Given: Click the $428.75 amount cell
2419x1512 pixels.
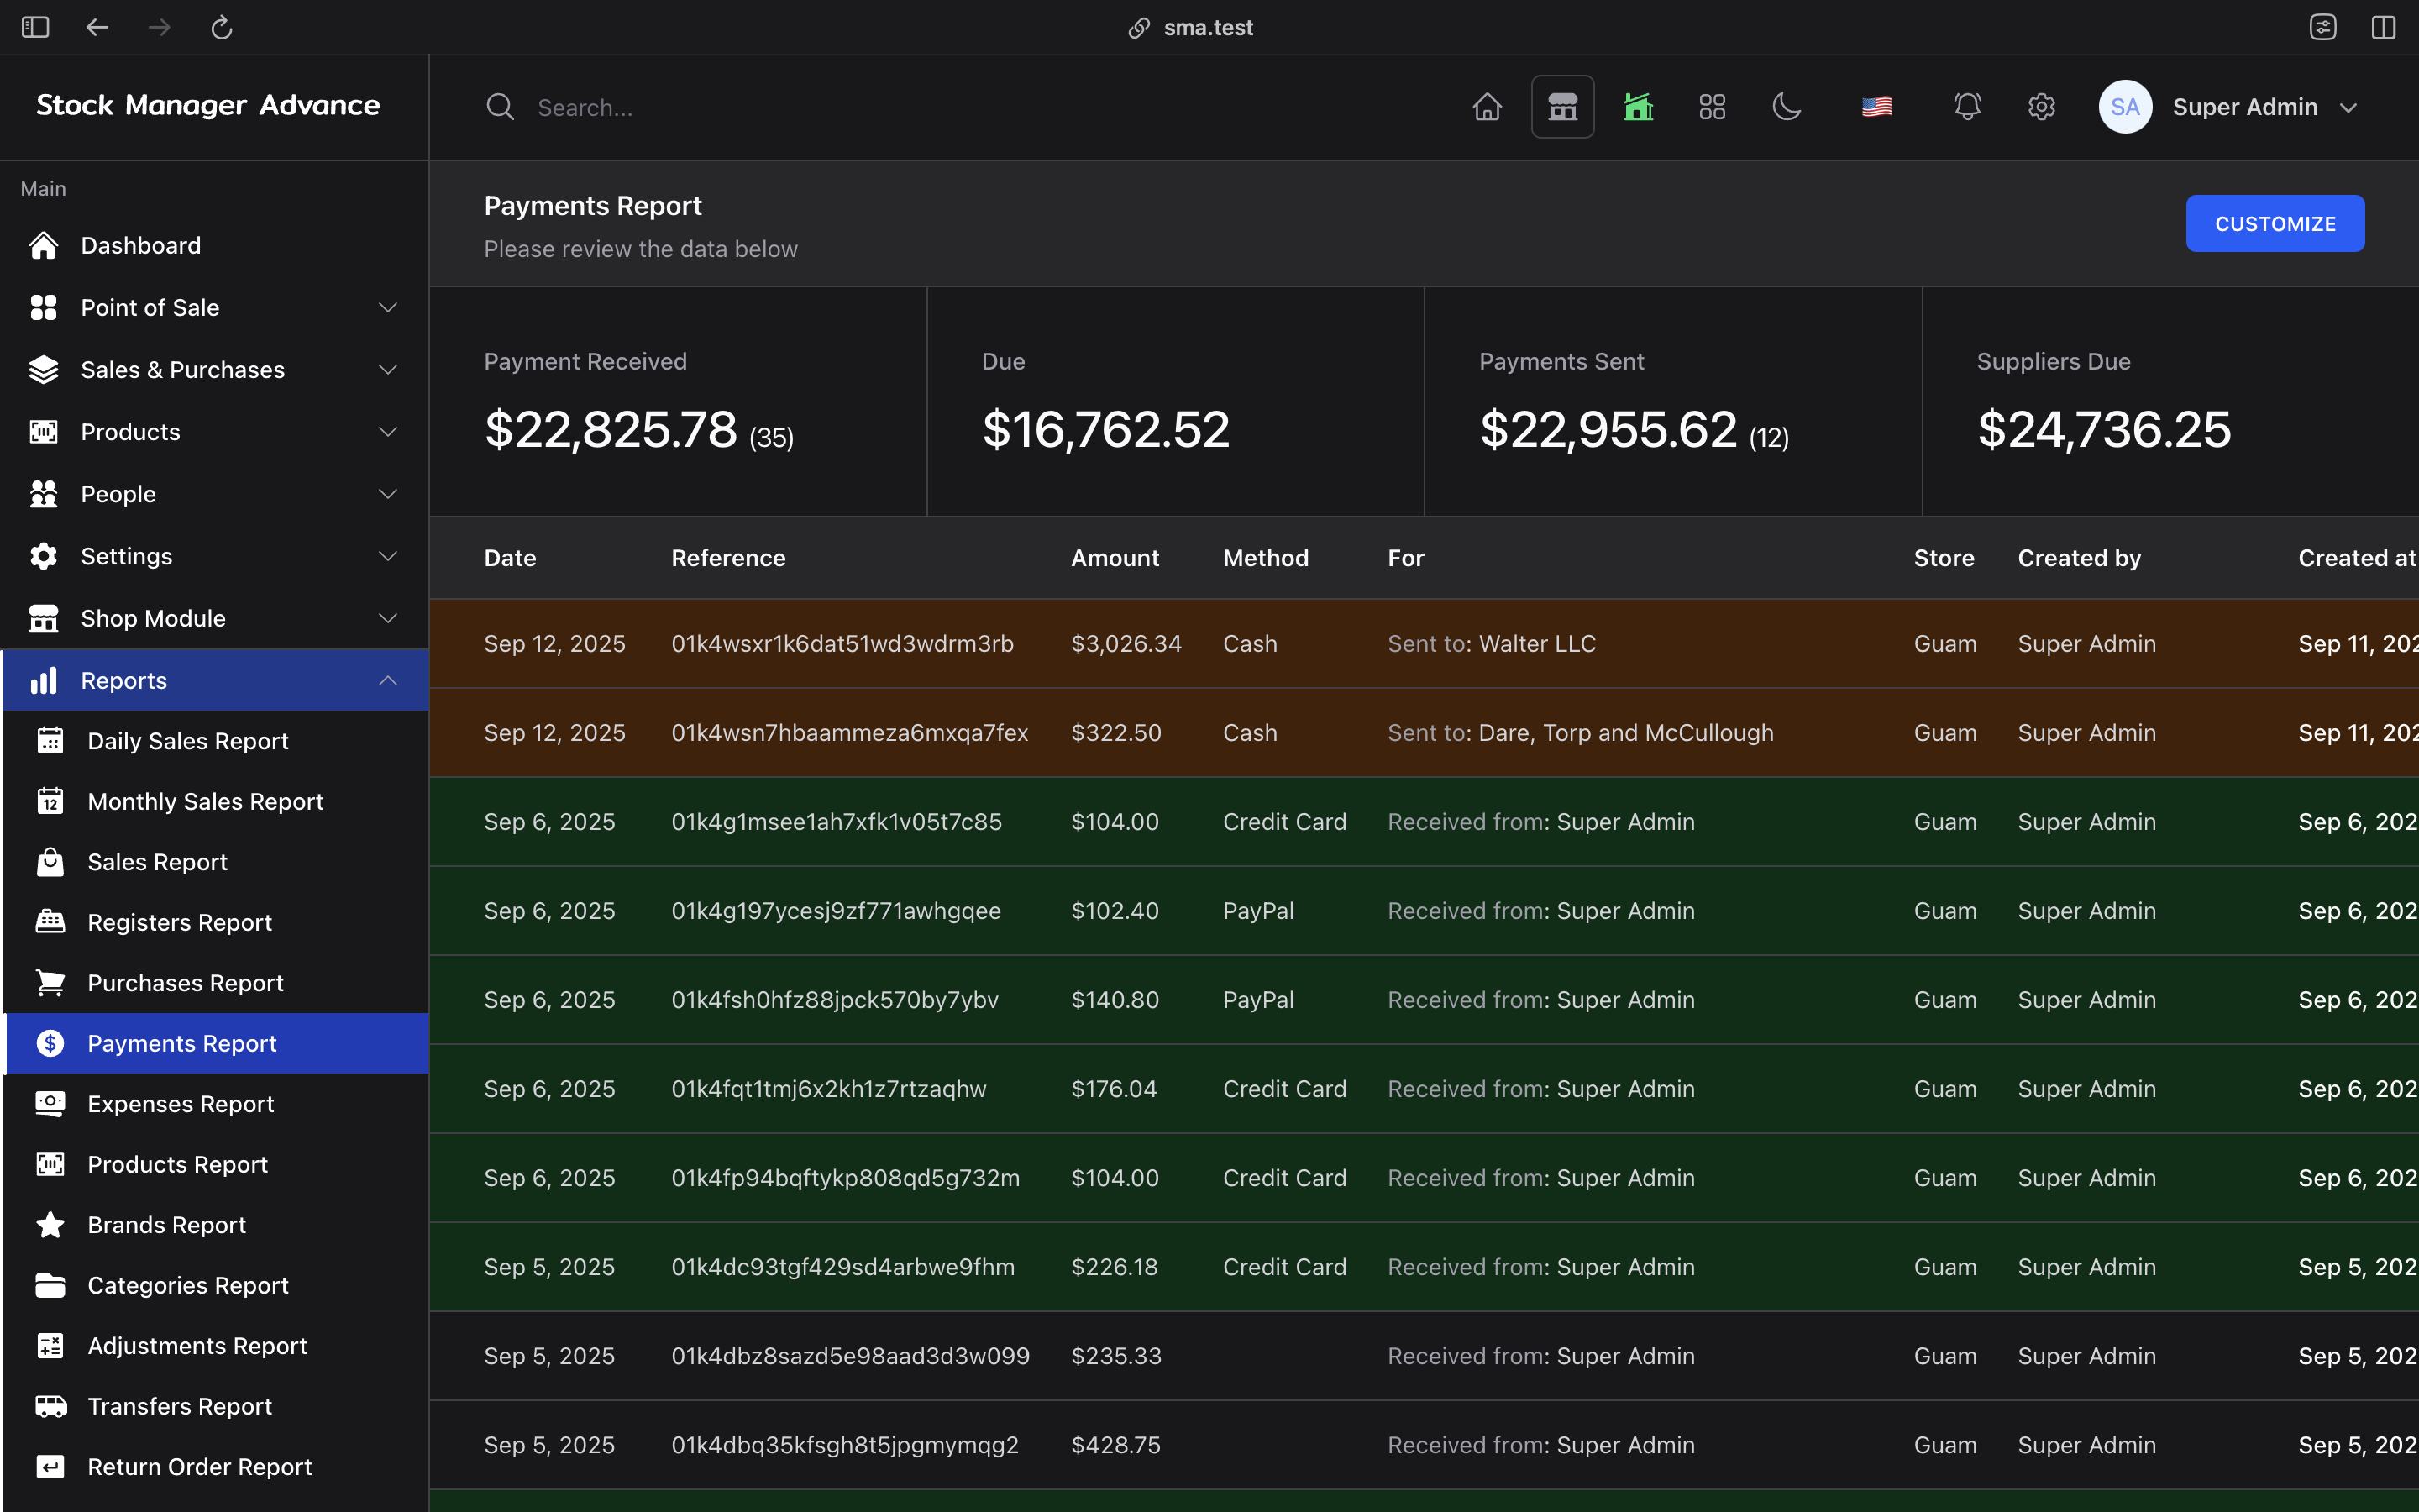Looking at the screenshot, I should click(1115, 1445).
